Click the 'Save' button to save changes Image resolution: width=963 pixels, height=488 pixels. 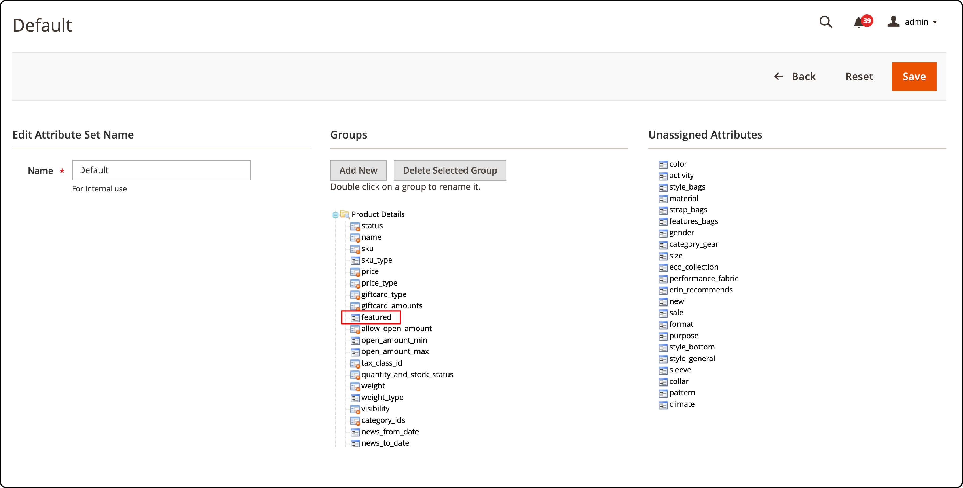coord(914,77)
